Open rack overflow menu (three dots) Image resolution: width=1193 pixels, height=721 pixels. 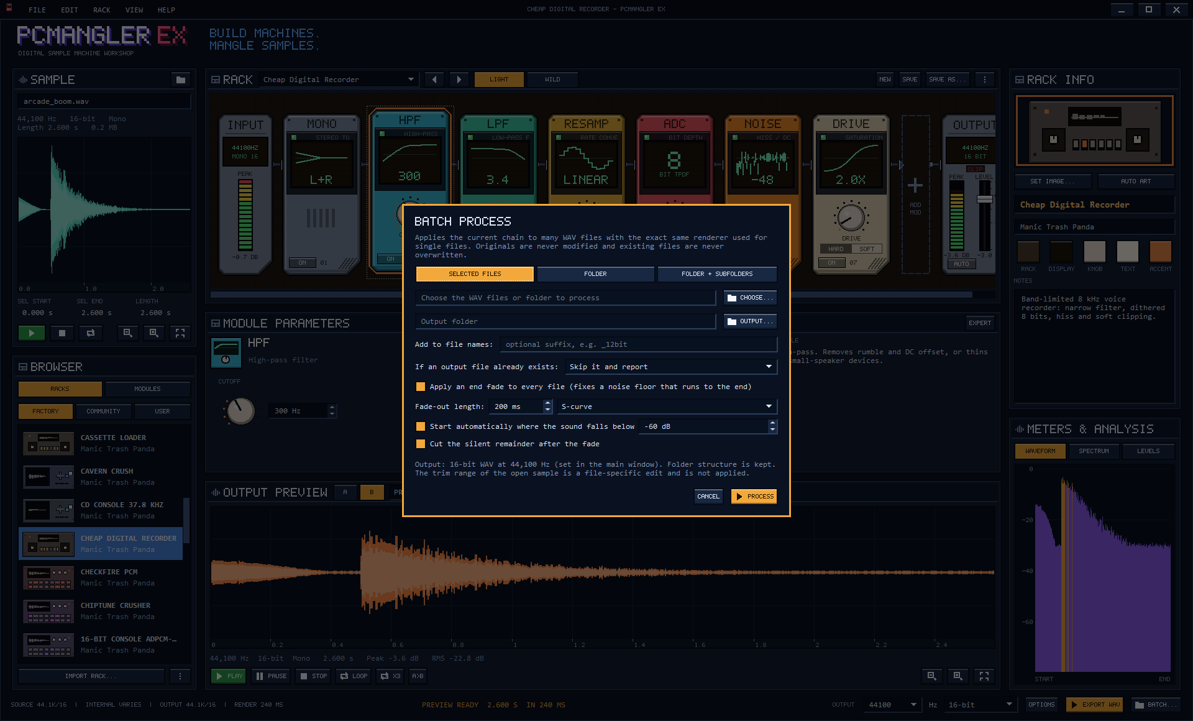(985, 80)
